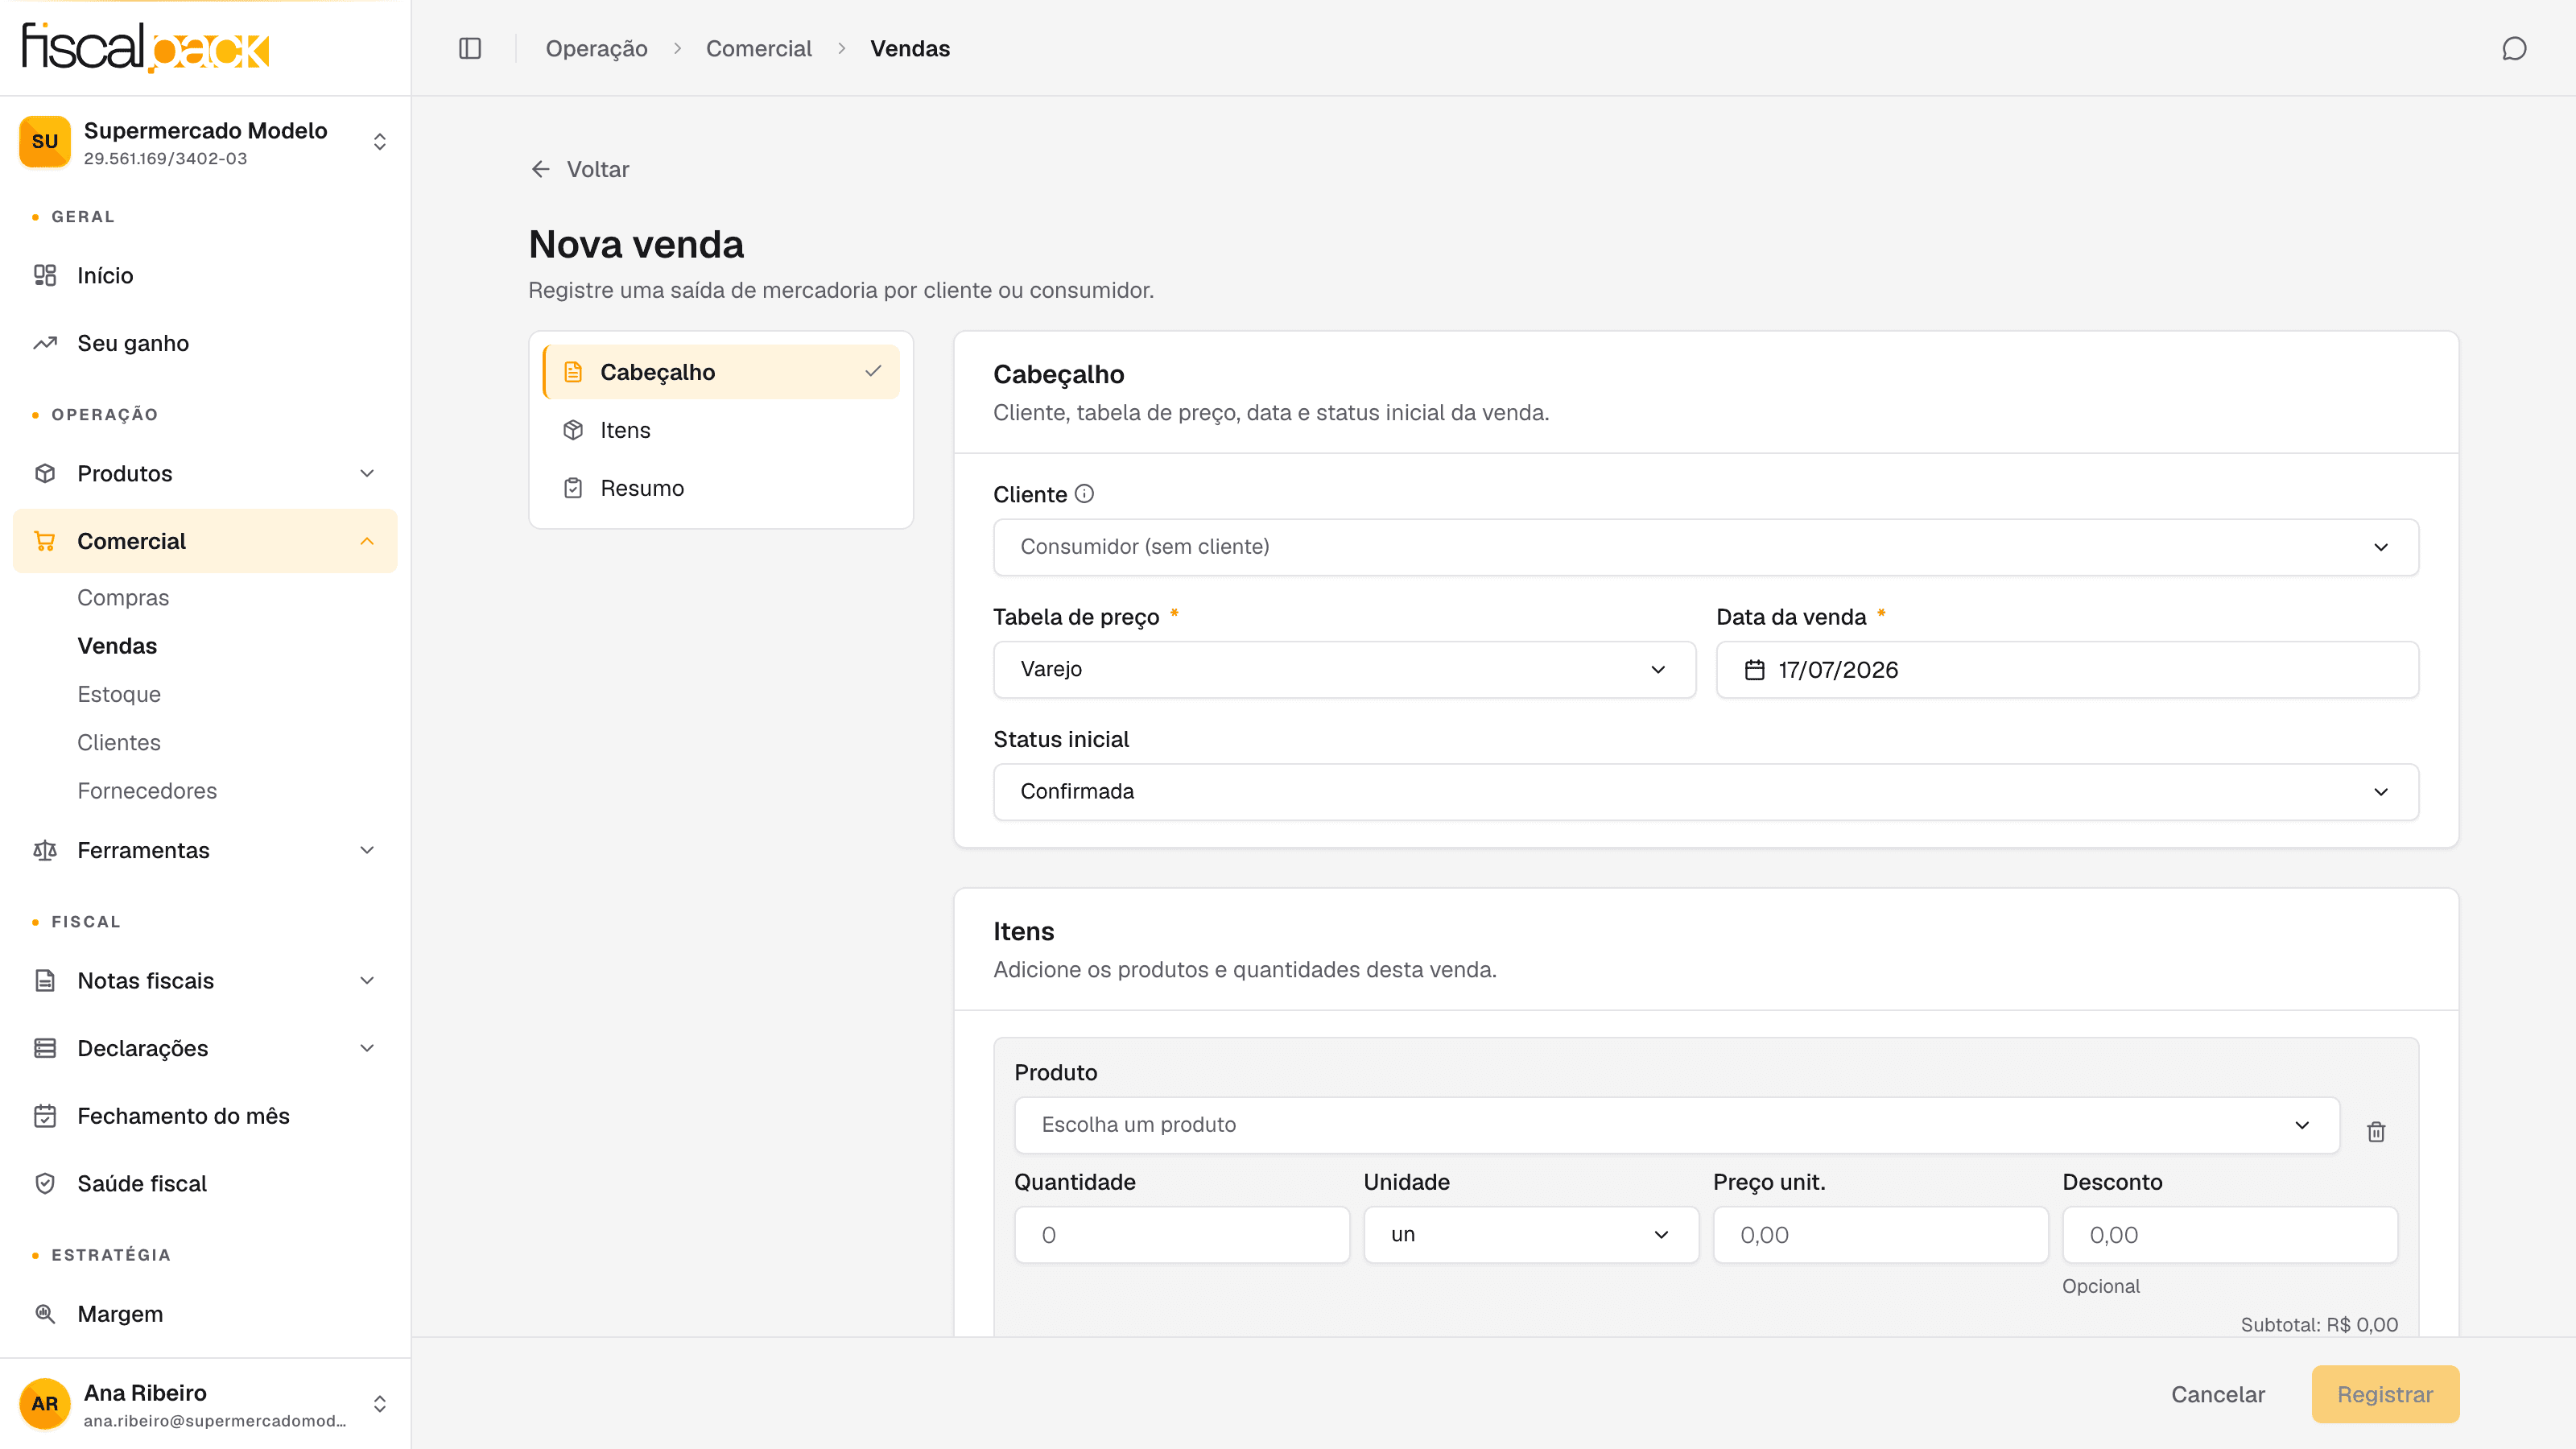Click the Cliente info icon
The image size is (2576, 1449).
click(x=1084, y=493)
